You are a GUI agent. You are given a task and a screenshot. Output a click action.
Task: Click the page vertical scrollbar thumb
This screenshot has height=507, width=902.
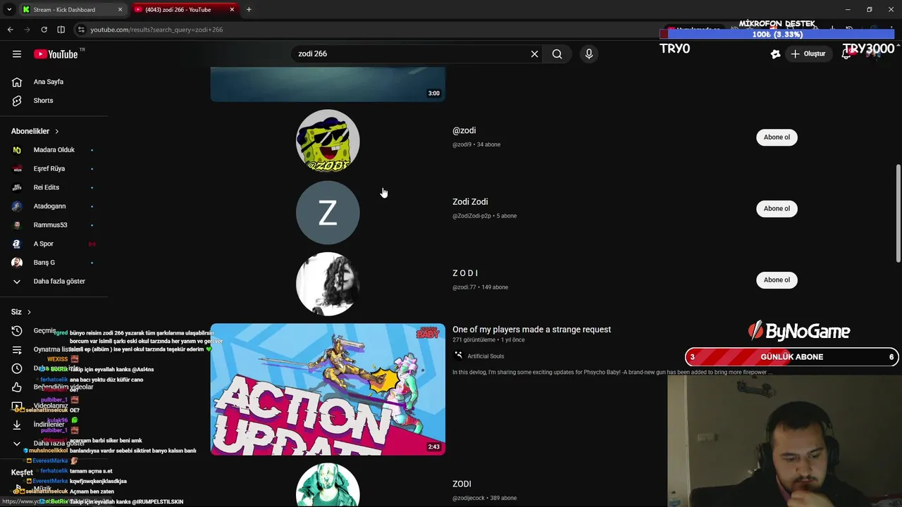[x=898, y=214]
